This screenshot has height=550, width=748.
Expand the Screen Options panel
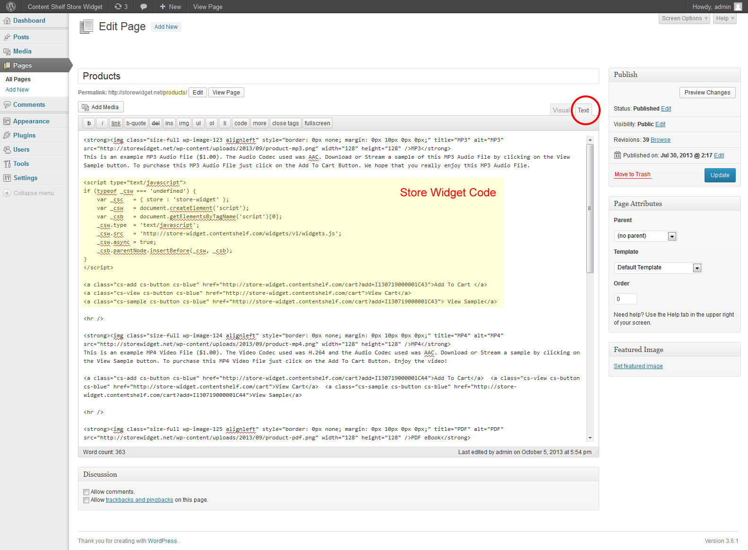click(x=685, y=18)
